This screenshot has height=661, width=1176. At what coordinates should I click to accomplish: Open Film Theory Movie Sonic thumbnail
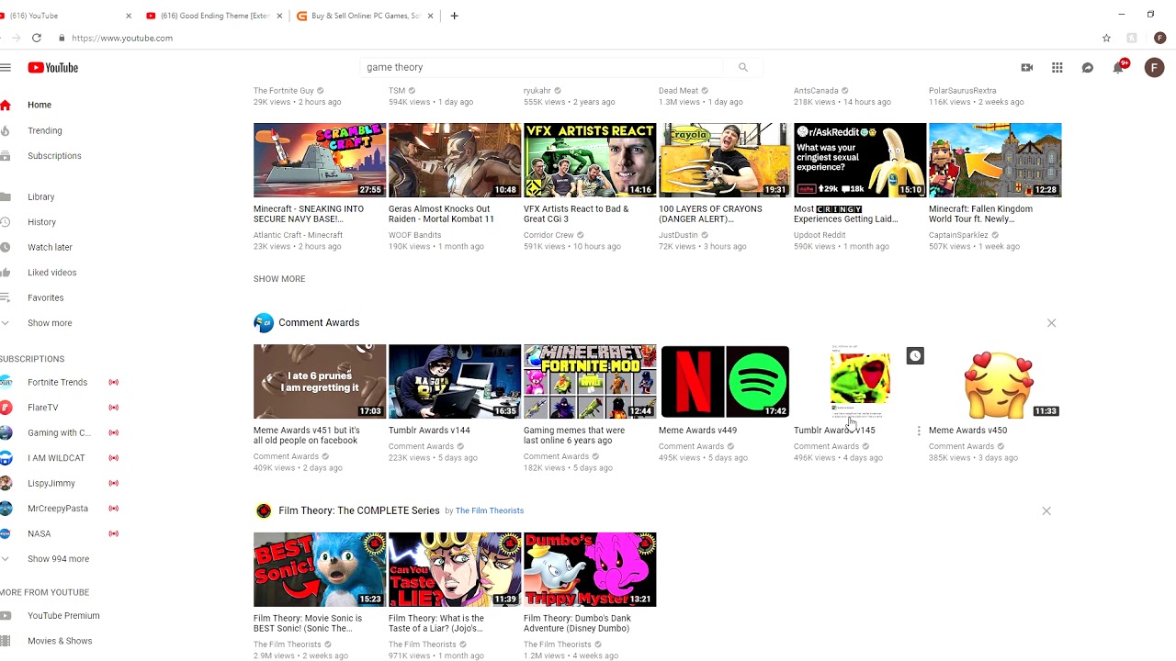[320, 569]
